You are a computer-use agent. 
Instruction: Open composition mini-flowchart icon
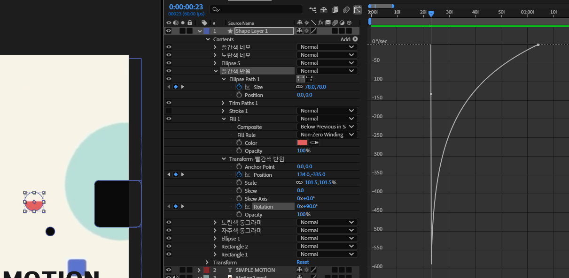[312, 9]
